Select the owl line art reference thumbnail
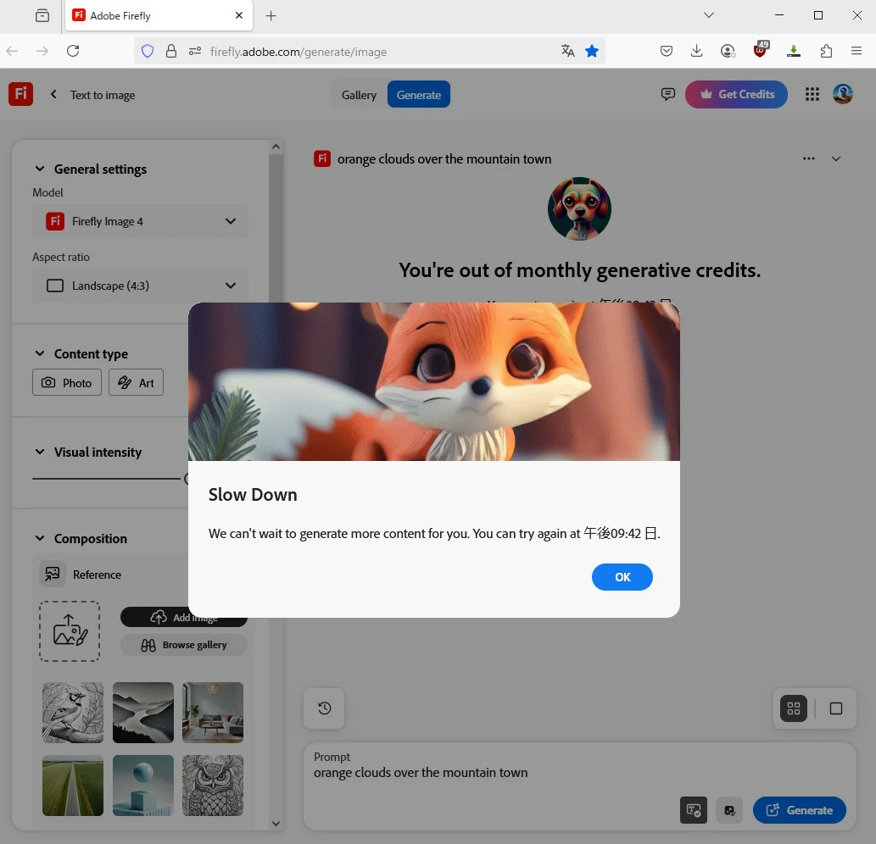 coord(213,786)
